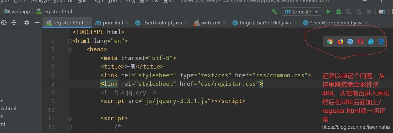Open Project Structure icon
393x133 pixels.
pyautogui.click(x=382, y=12)
